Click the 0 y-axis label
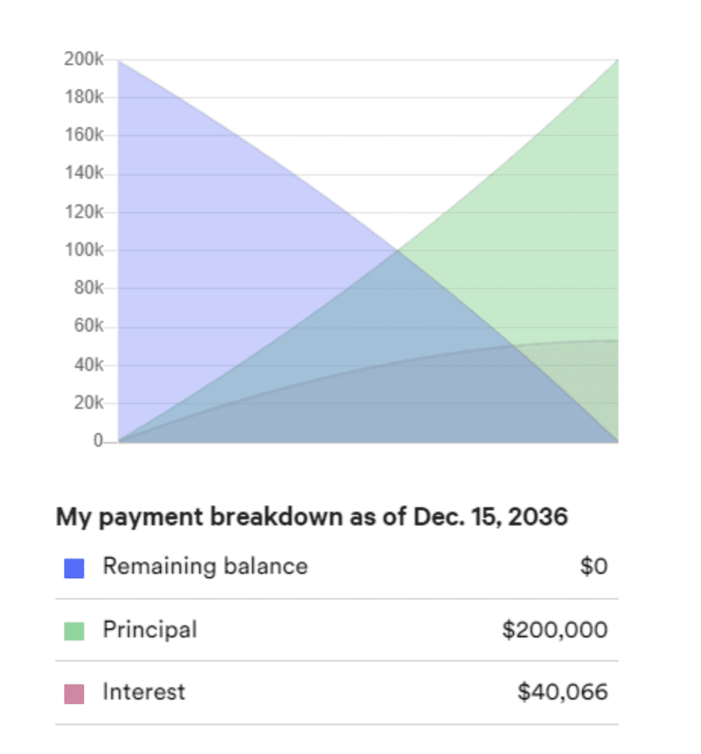The height and width of the screenshot is (754, 701). (98, 440)
